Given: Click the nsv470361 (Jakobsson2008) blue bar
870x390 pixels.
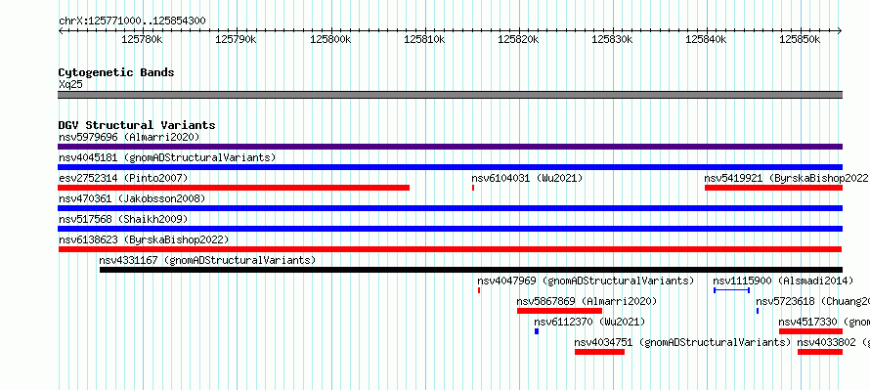Looking at the screenshot, I should point(450,208).
